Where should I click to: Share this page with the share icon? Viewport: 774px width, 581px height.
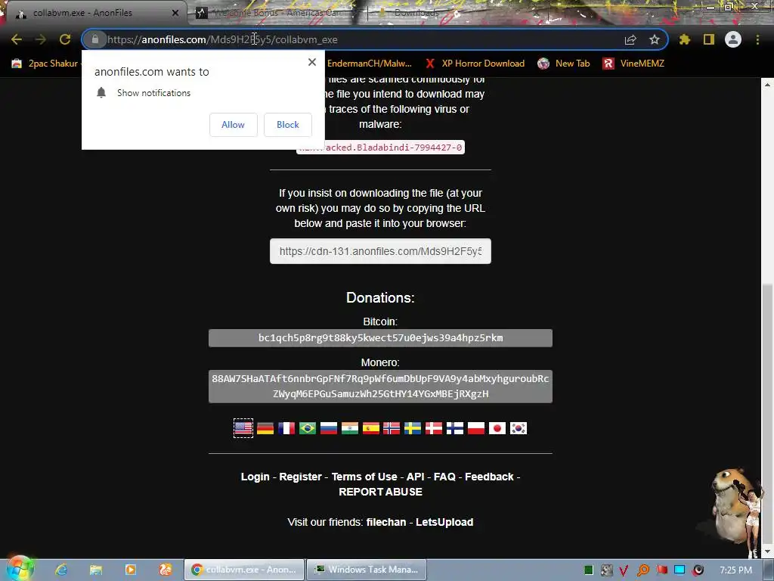(x=630, y=39)
